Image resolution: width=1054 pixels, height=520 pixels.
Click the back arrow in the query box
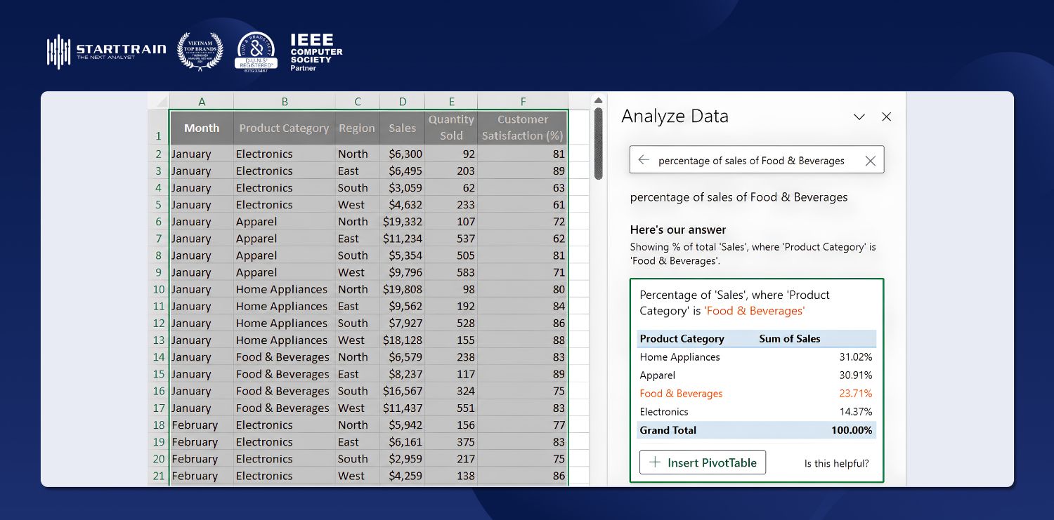coord(643,160)
